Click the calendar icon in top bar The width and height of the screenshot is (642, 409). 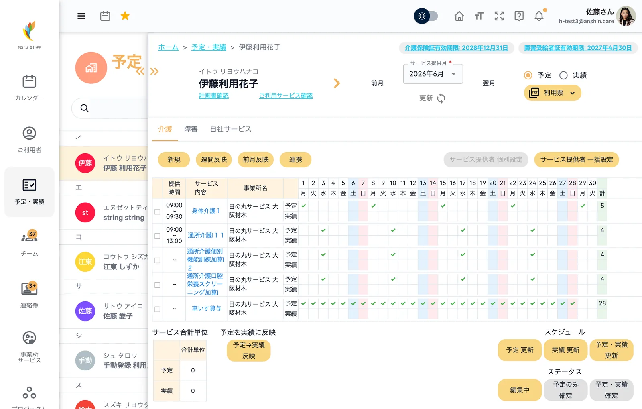(x=105, y=16)
